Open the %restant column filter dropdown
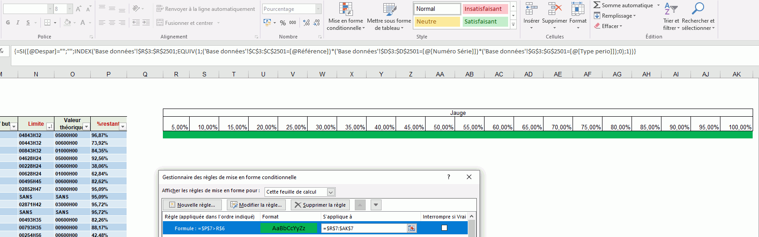The height and width of the screenshot is (237, 759). click(x=122, y=127)
